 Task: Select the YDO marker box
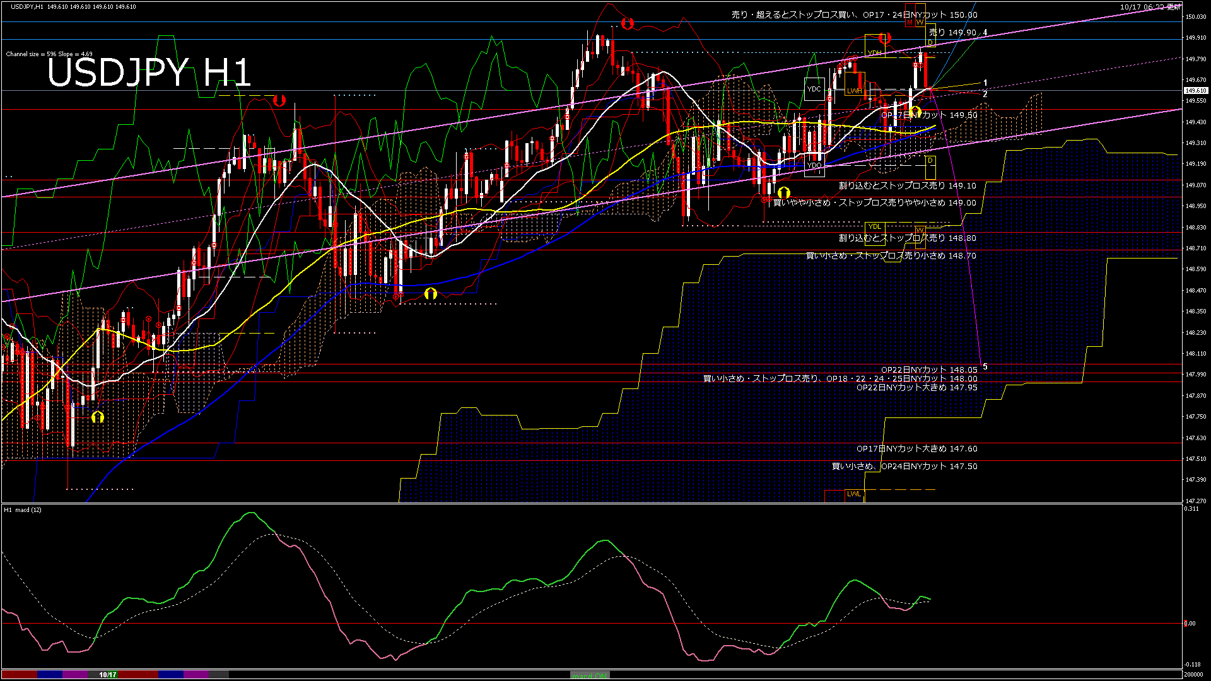point(814,166)
